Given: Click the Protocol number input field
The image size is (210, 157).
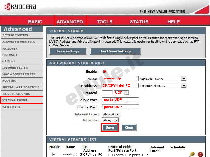Looking at the screenshot, I should pyautogui.click(x=107, y=93).
